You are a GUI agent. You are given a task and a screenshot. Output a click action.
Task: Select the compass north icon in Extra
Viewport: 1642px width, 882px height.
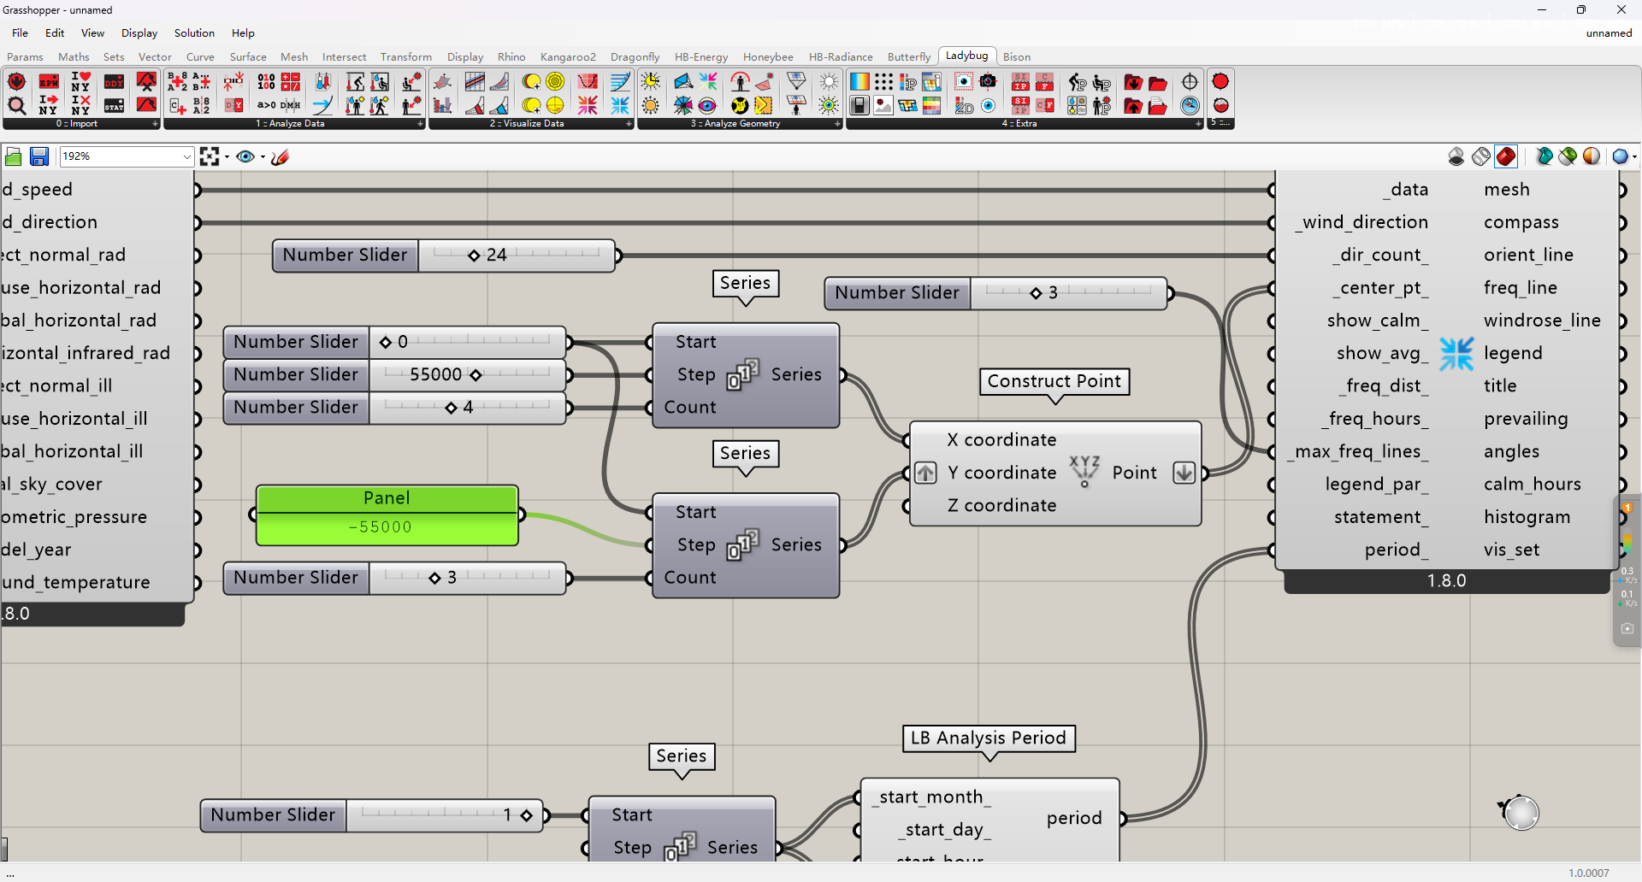click(x=1190, y=105)
